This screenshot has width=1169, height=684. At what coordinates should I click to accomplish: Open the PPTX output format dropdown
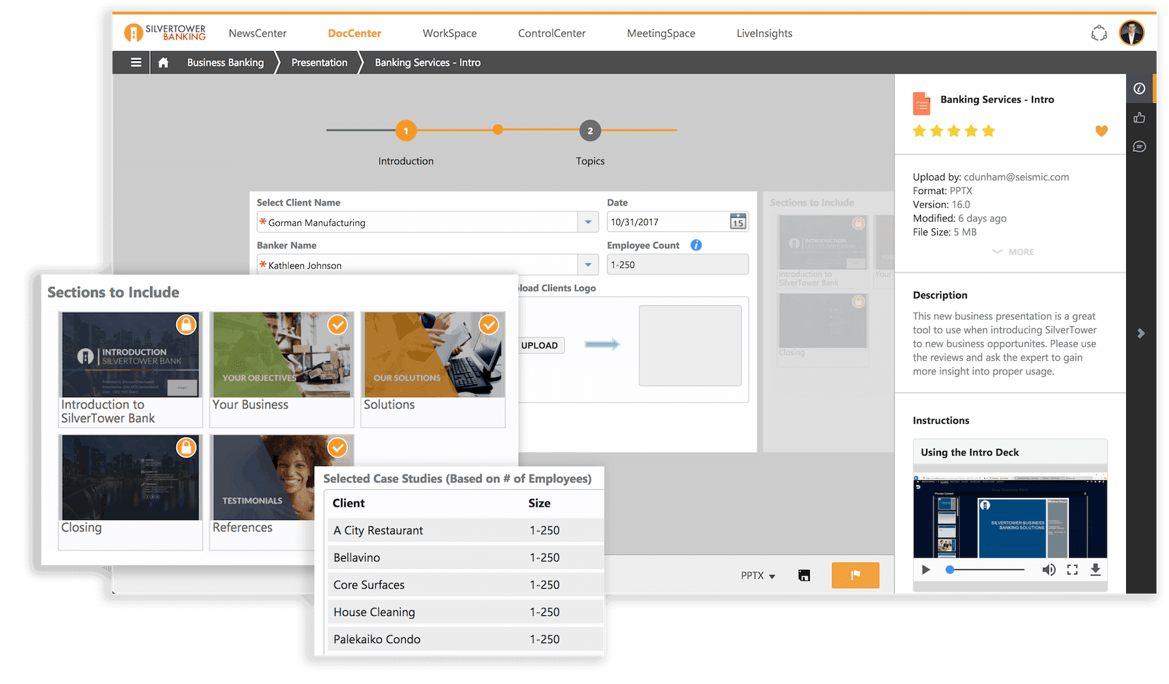[x=758, y=576]
